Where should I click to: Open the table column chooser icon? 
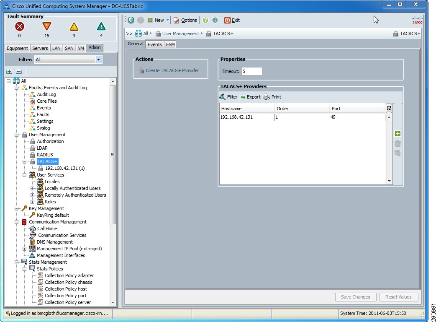pyautogui.click(x=389, y=108)
